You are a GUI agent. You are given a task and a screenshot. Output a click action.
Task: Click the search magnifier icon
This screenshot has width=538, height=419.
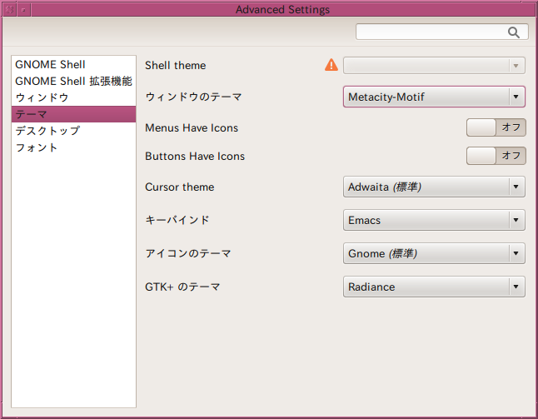tap(513, 32)
